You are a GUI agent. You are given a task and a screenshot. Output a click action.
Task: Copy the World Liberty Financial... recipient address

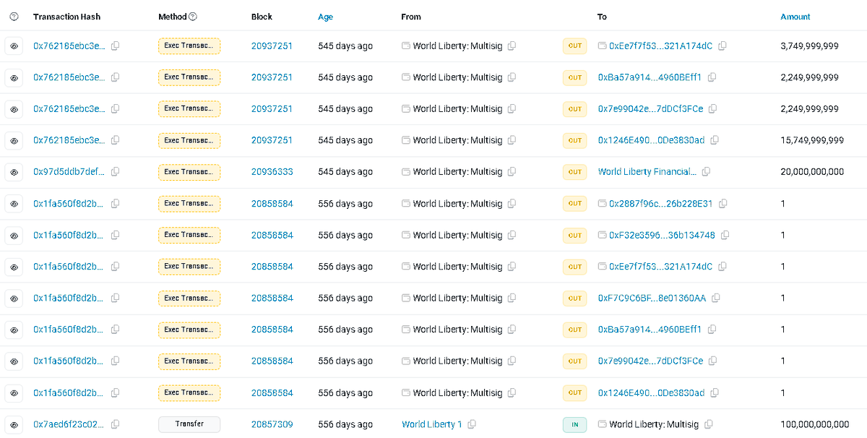coord(707,172)
